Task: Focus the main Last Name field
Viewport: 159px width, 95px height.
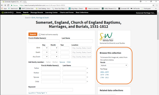Action: pyautogui.click(x=77, y=41)
